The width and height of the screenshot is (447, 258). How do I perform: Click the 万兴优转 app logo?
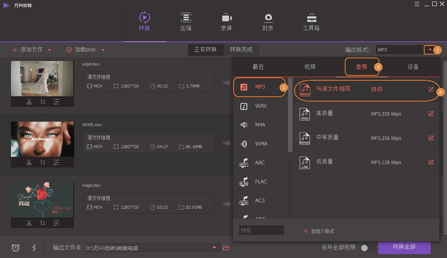pyautogui.click(x=6, y=5)
